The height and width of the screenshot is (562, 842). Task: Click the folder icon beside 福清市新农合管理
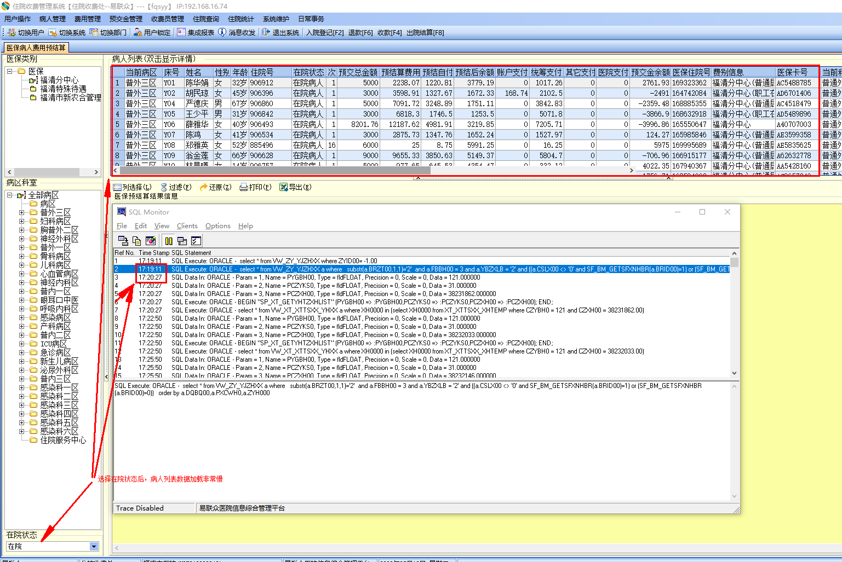click(x=33, y=97)
